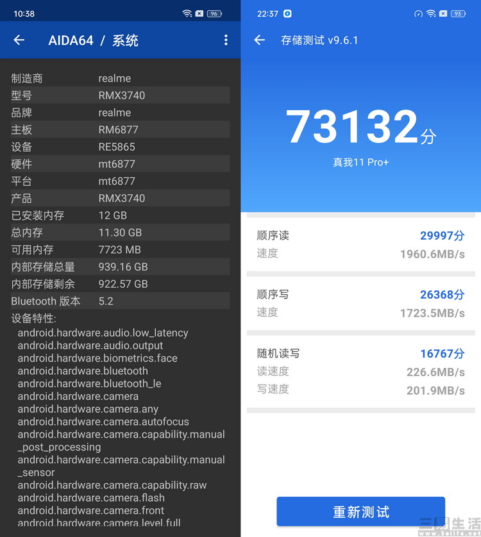Tap the 顺序写 26368分 score

click(443, 295)
